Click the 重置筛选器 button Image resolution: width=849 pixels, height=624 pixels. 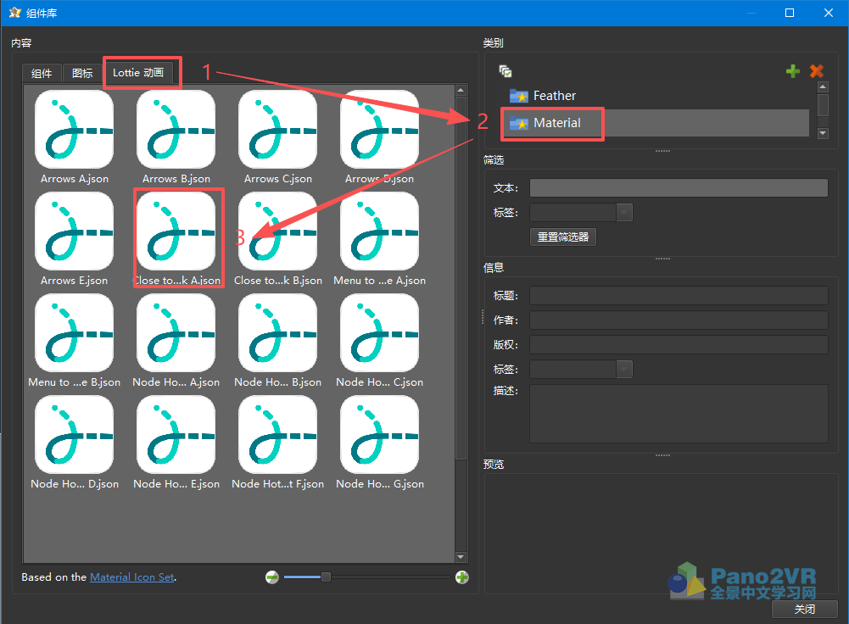click(562, 237)
